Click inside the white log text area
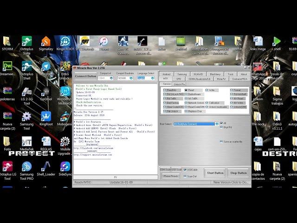 point(116,129)
